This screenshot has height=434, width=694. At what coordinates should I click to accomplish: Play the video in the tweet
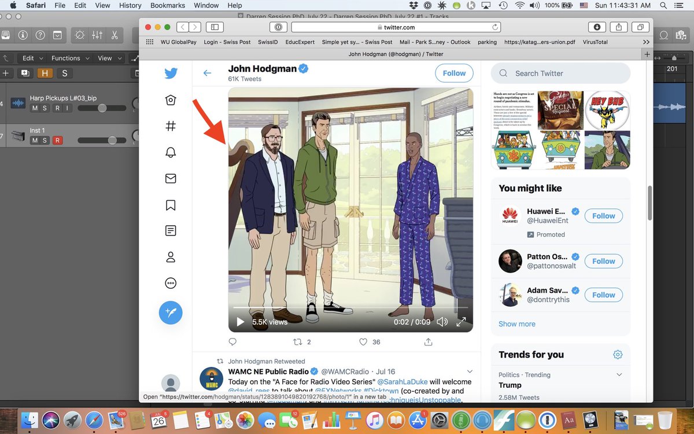pyautogui.click(x=240, y=322)
